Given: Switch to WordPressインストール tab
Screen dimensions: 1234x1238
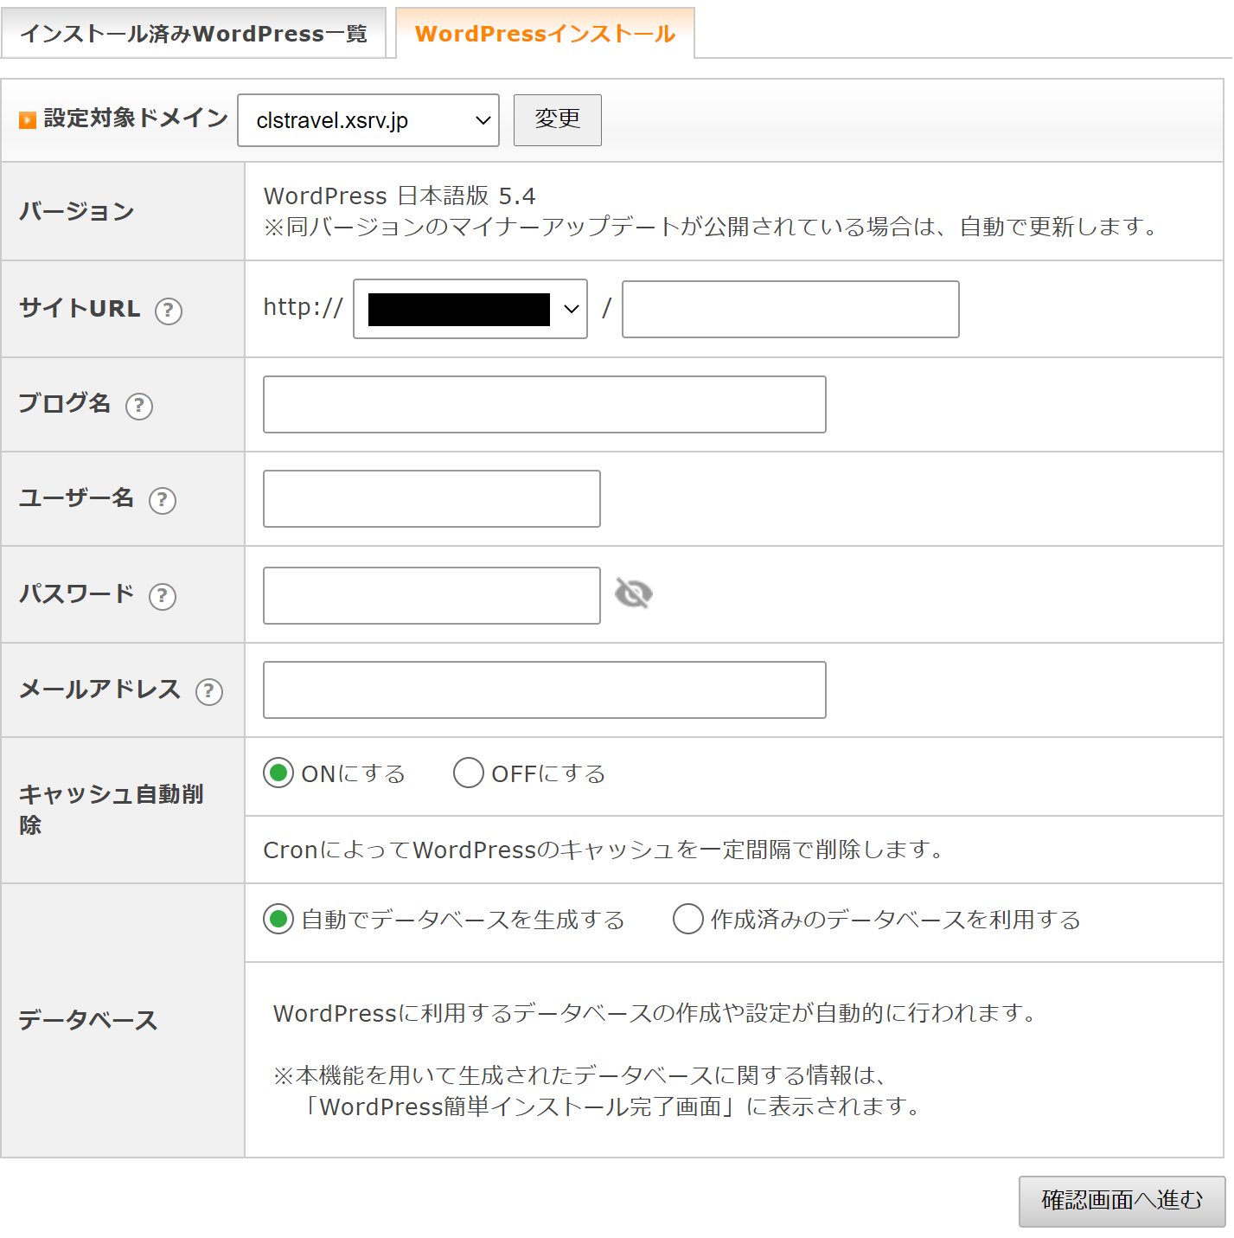Looking at the screenshot, I should tap(546, 34).
